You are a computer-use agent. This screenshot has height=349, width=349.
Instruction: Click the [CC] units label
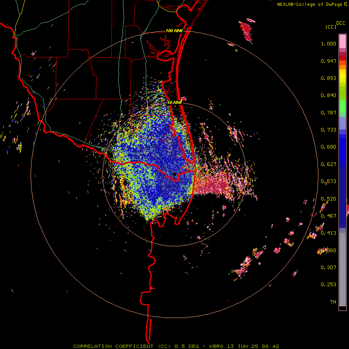(x=331, y=27)
